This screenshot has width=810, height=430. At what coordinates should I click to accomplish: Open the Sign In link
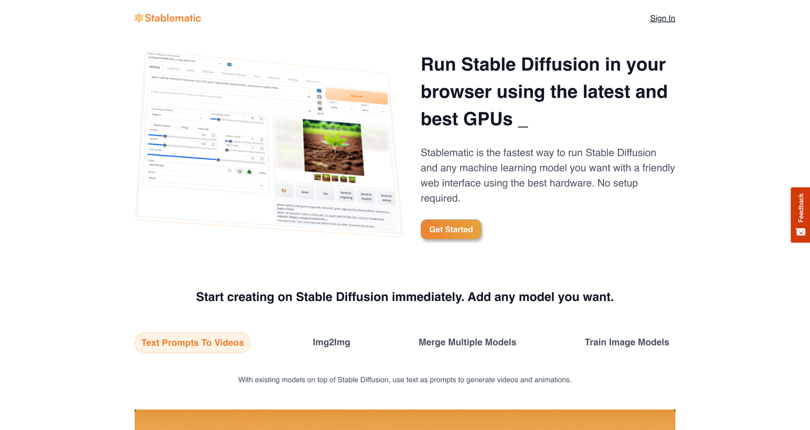(662, 18)
